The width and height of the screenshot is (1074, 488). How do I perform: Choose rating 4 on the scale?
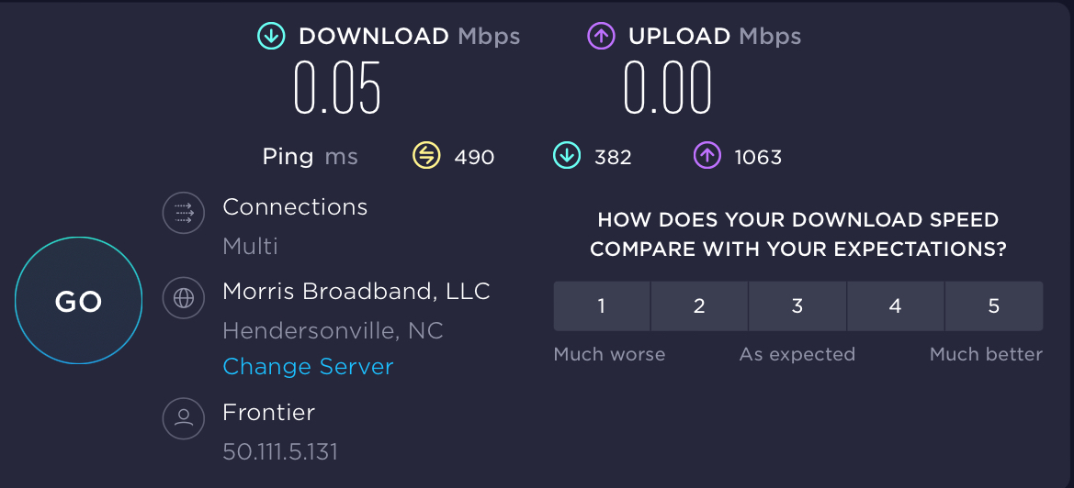tap(896, 306)
